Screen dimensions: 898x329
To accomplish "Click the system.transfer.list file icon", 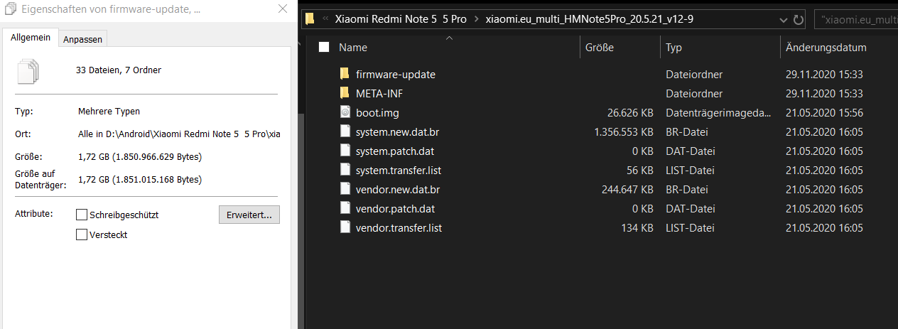I will 345,170.
